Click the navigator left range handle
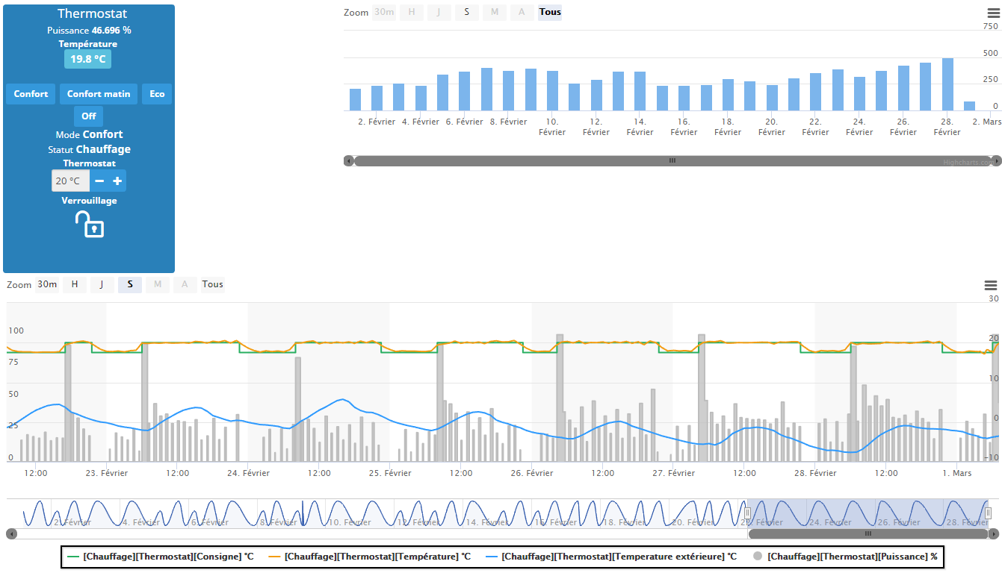The width and height of the screenshot is (1002, 573). 747,513
